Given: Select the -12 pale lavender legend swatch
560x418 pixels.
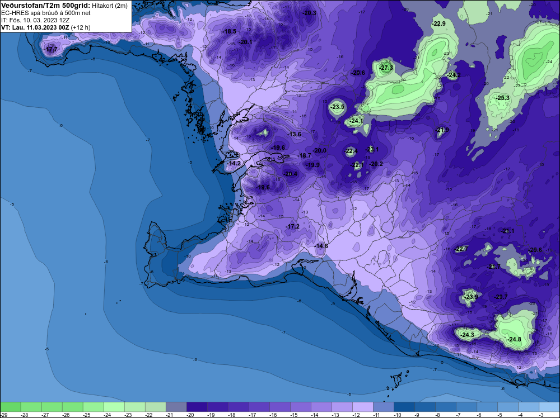Looking at the screenshot, I should pyautogui.click(x=363, y=407).
